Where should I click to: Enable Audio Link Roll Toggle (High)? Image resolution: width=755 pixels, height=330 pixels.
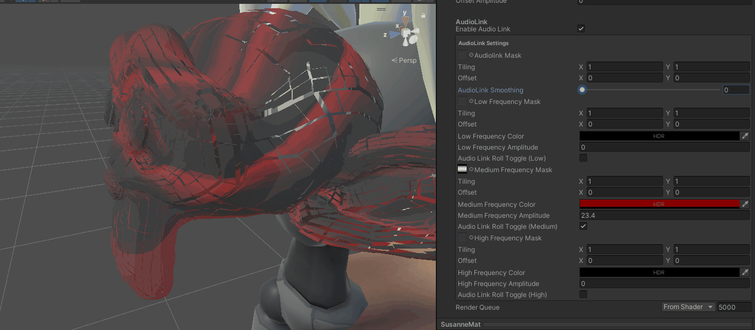pos(583,294)
